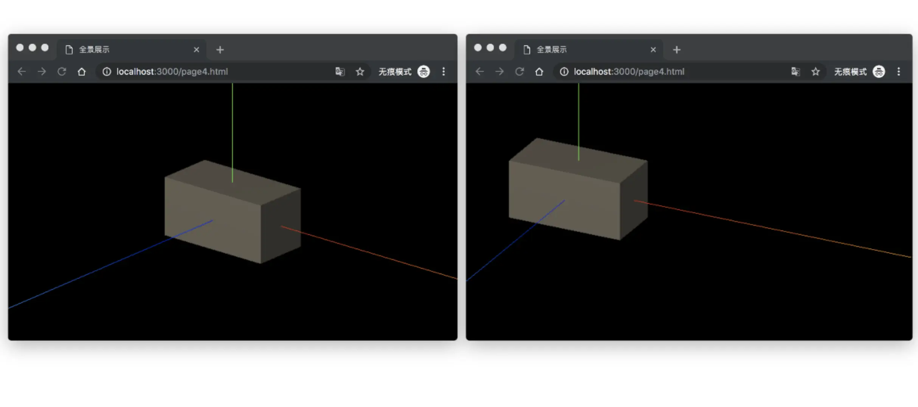Select the 全景展示 tab in right window
The width and height of the screenshot is (918, 407).
[589, 49]
